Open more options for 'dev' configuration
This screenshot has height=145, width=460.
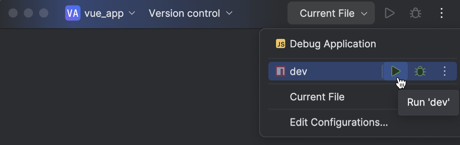(x=445, y=71)
